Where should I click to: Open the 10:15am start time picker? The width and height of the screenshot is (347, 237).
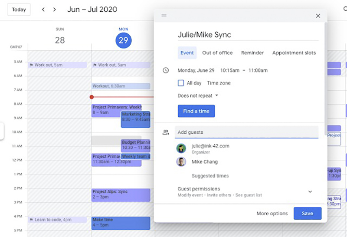coord(230,70)
